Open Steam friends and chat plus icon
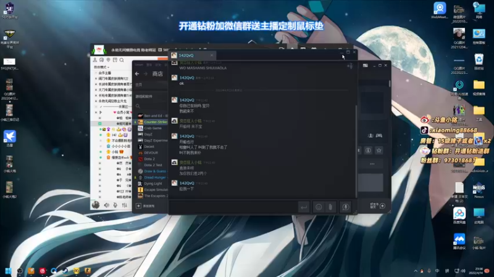The image size is (494, 277). point(382,206)
